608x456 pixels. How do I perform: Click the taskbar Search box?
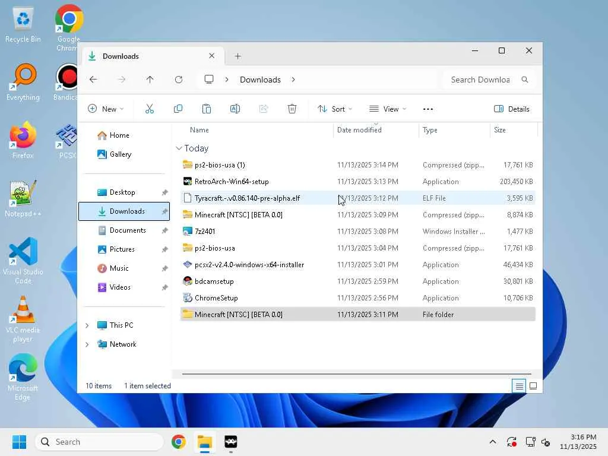(99, 442)
